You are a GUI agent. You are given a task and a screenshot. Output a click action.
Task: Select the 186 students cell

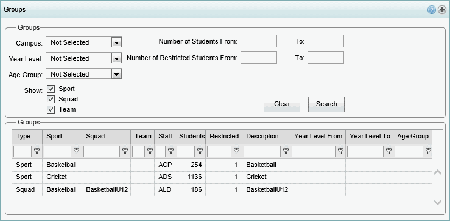pos(190,189)
